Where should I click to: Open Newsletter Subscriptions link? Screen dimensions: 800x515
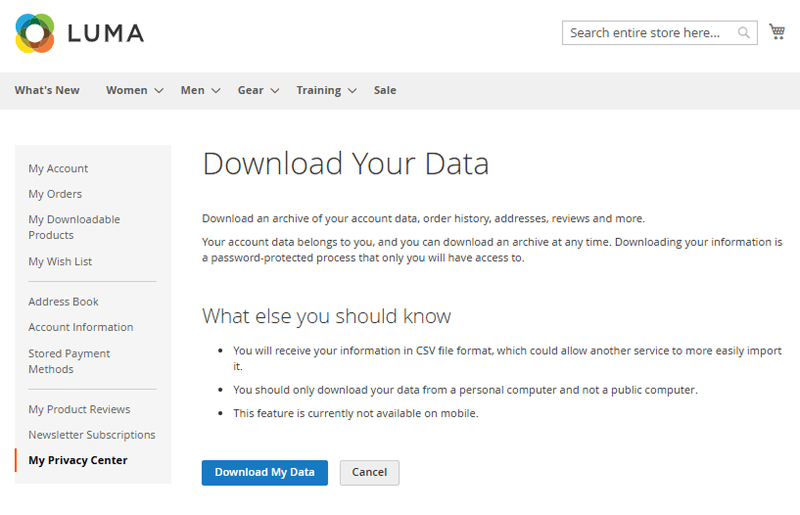click(x=92, y=435)
